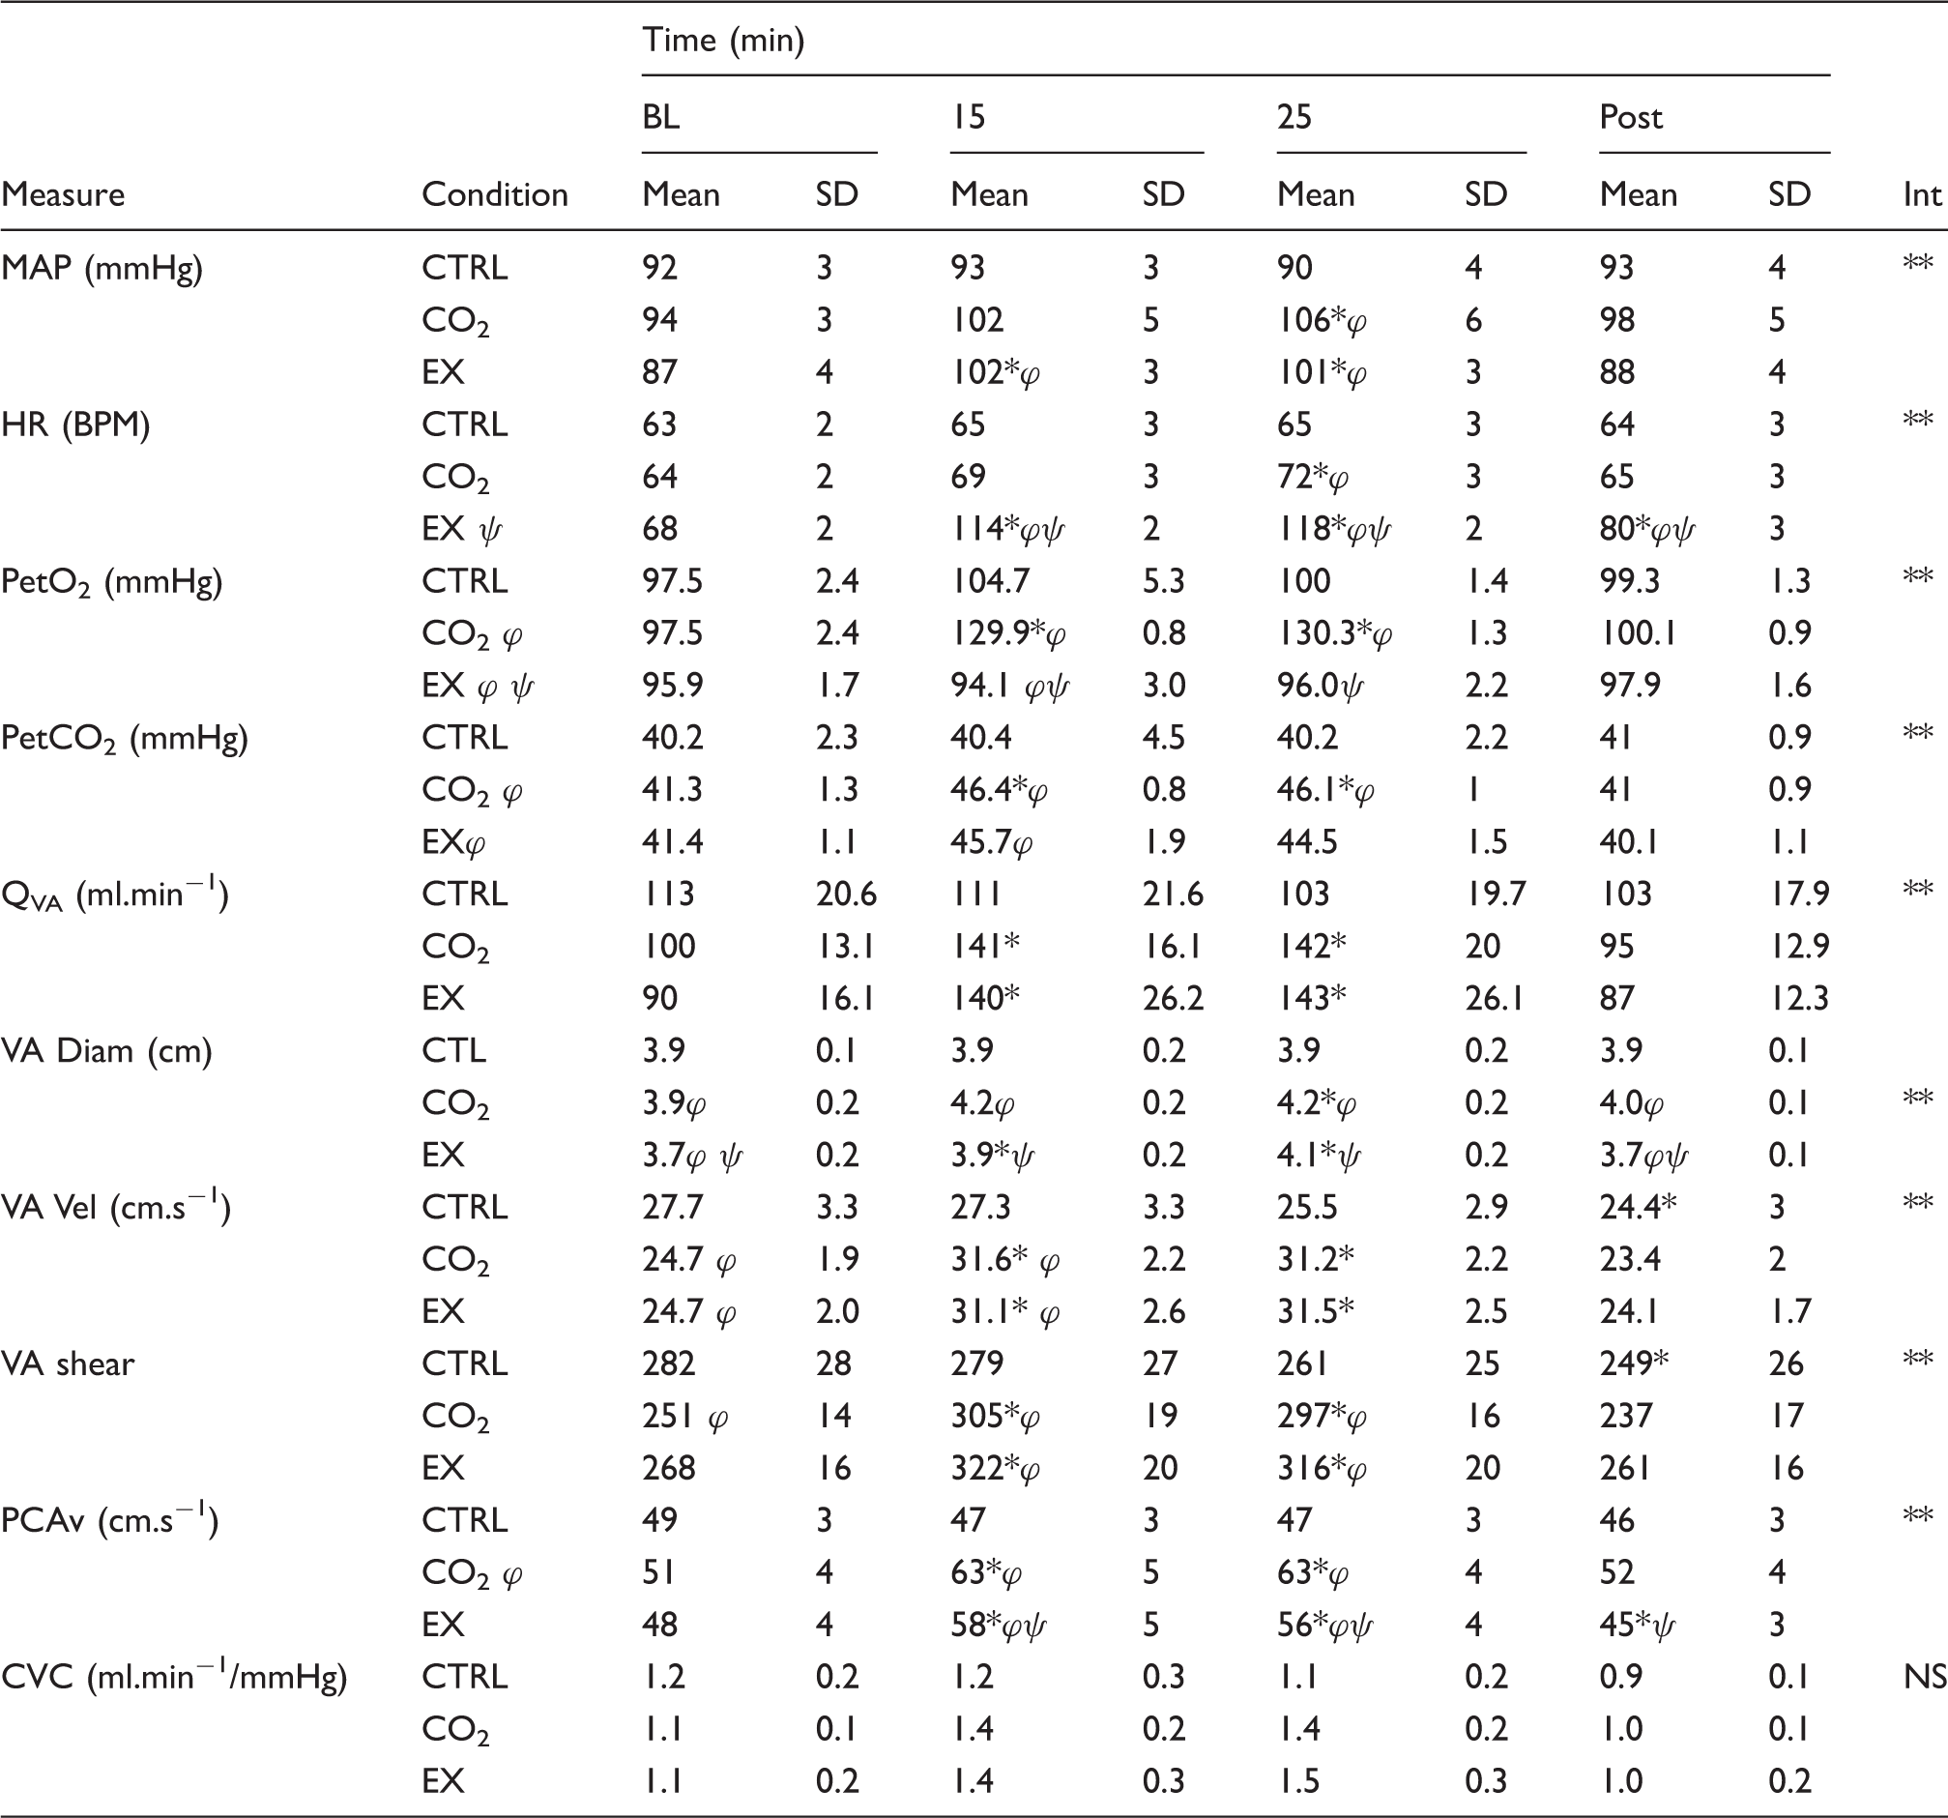
Task: Click the Measure column header
Action: tap(63, 194)
